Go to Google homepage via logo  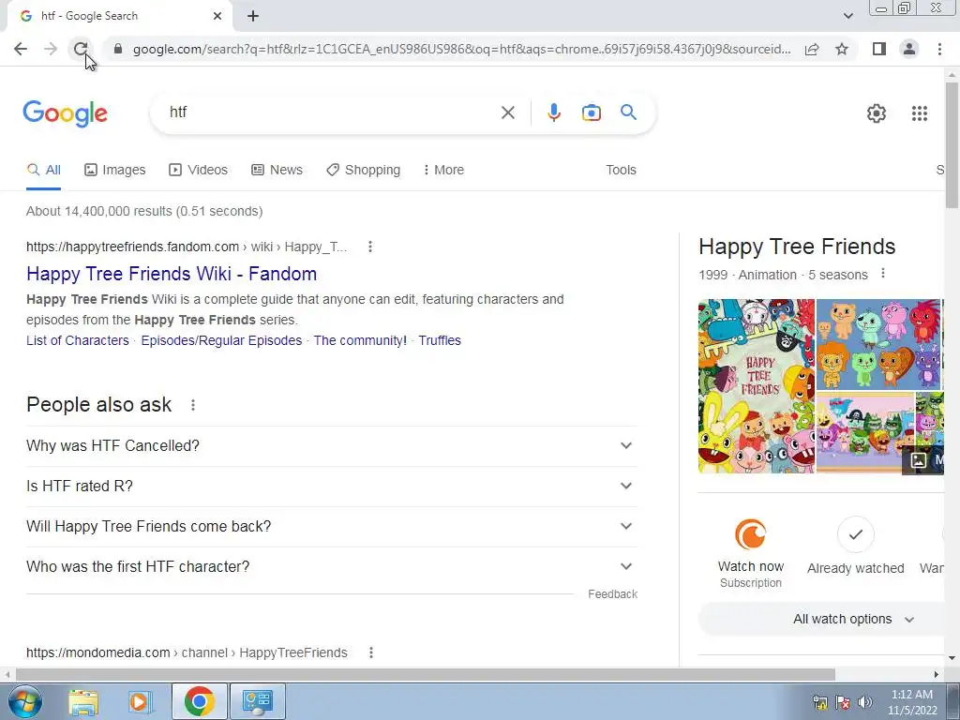[66, 113]
